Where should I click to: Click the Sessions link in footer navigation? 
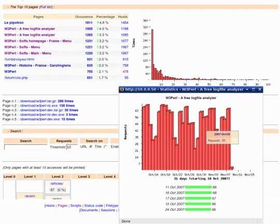108,210
